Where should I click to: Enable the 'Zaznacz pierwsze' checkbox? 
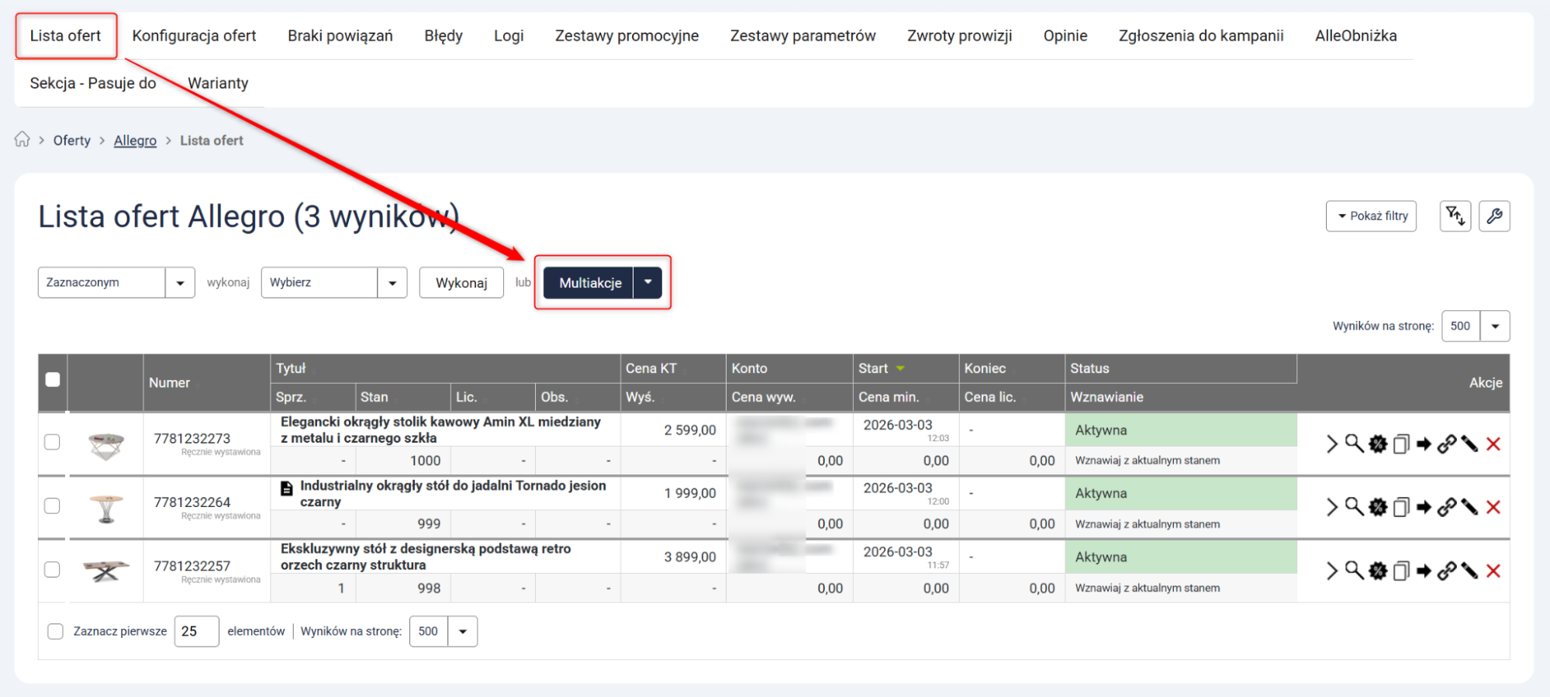coord(55,631)
